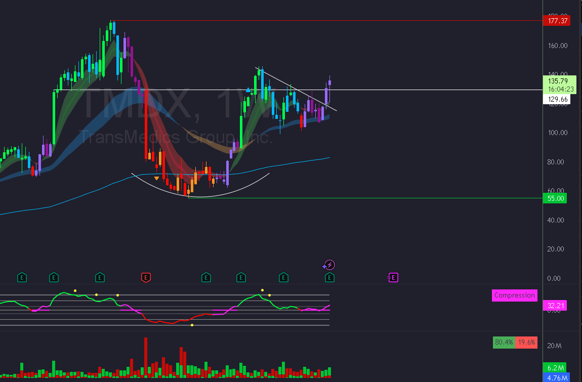Click the 80.4% buyers percentage label
This screenshot has width=582, height=382.
tap(503, 342)
